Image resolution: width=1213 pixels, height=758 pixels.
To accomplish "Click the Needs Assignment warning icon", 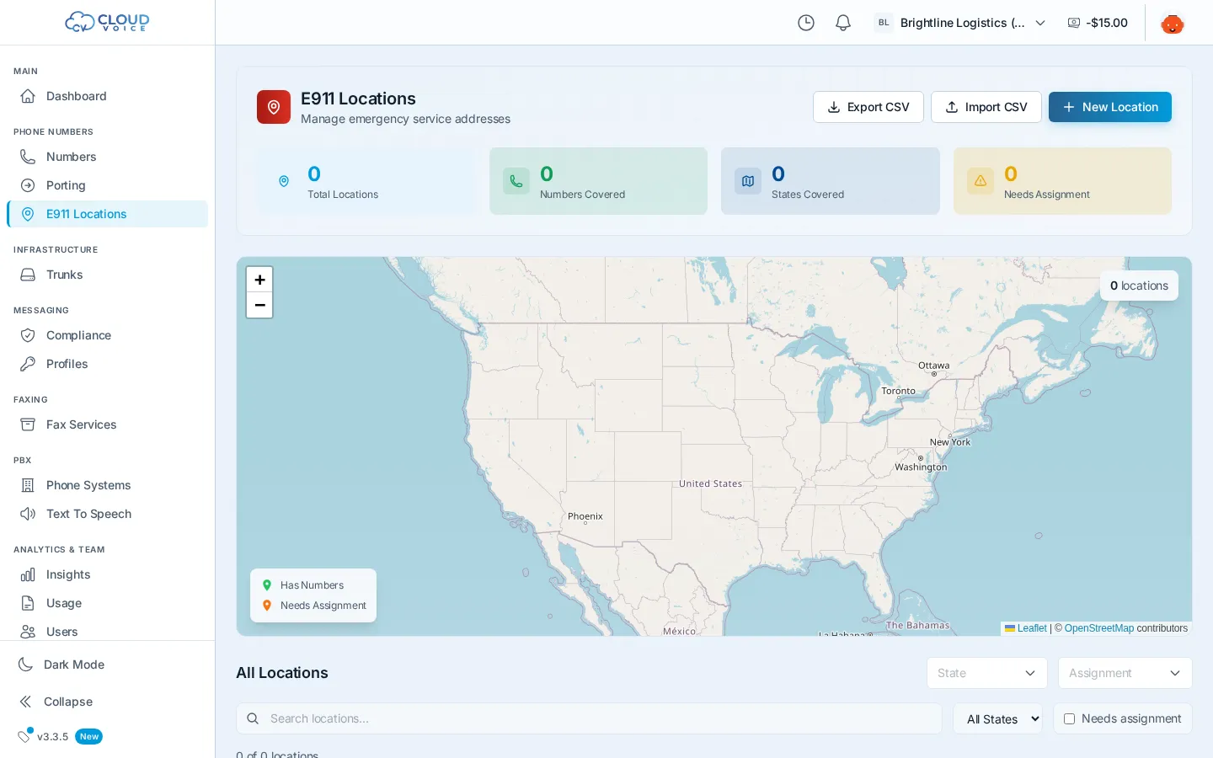I will [981, 181].
